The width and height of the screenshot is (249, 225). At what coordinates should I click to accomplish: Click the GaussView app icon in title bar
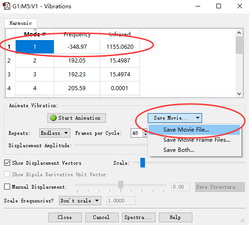point(6,6)
